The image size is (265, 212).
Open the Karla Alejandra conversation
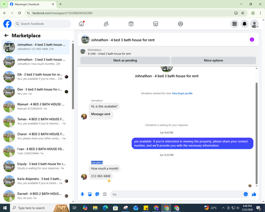pos(36,181)
